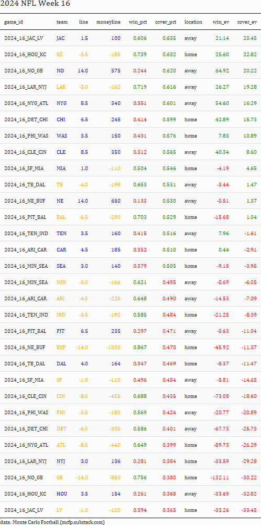Click the NYJ team cell

pos(61,461)
